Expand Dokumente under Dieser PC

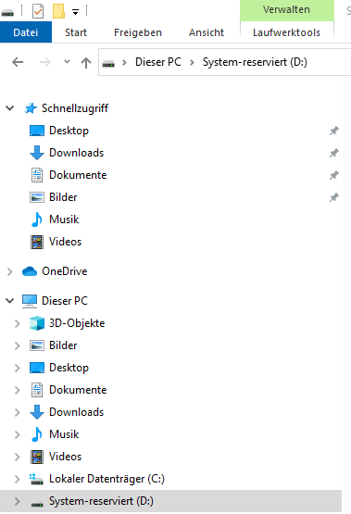tap(18, 390)
